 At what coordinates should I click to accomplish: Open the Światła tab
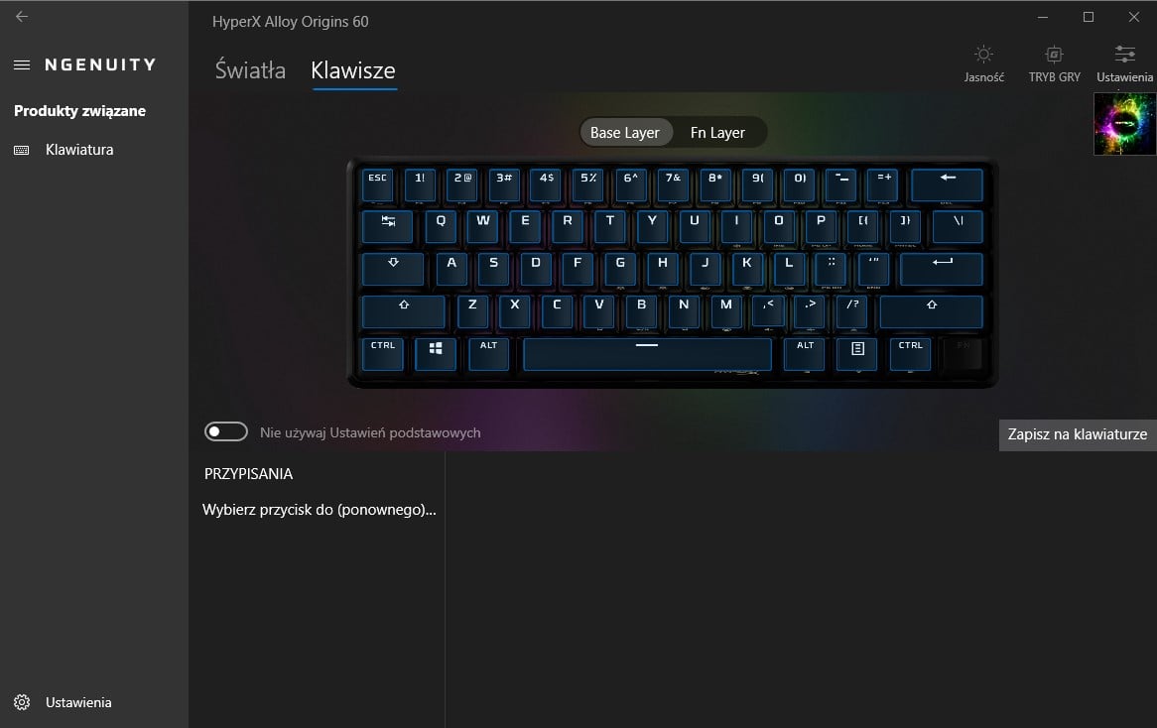[x=250, y=70]
